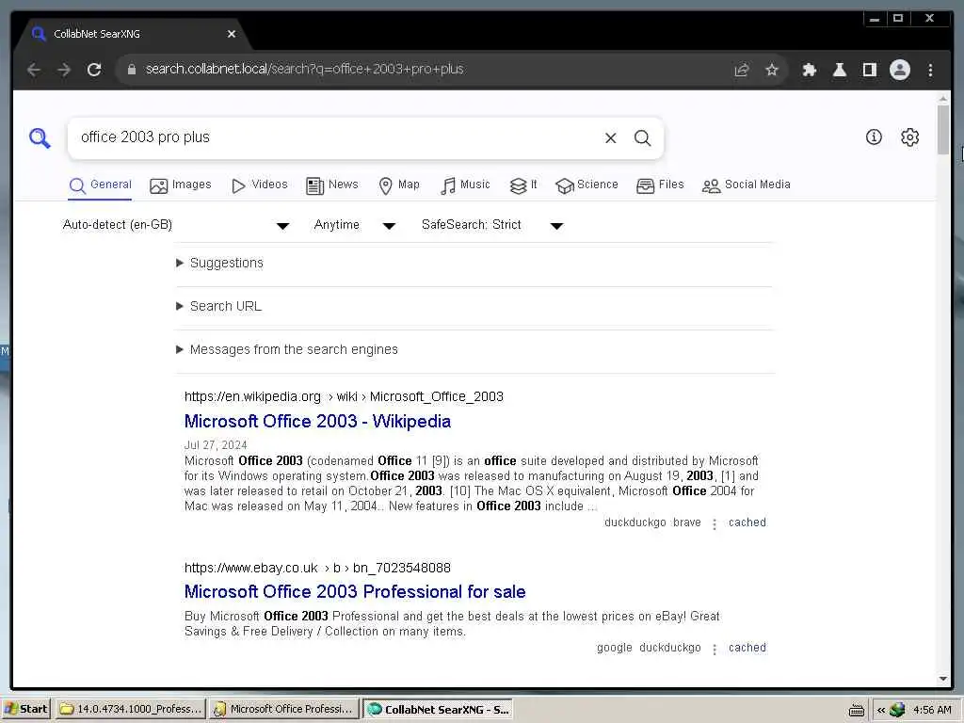This screenshot has width=964, height=723.
Task: Click the page vertical scrollbar thumb
Action: pyautogui.click(x=943, y=130)
